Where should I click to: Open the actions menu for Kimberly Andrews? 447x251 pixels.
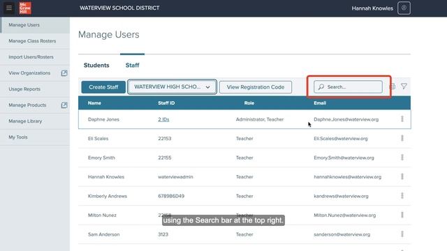402,196
